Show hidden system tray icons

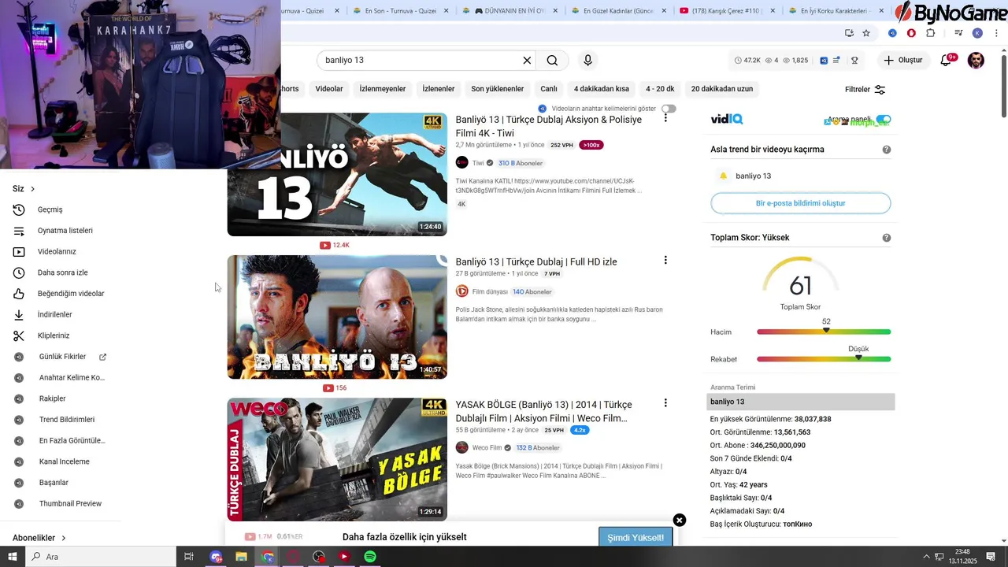926,557
